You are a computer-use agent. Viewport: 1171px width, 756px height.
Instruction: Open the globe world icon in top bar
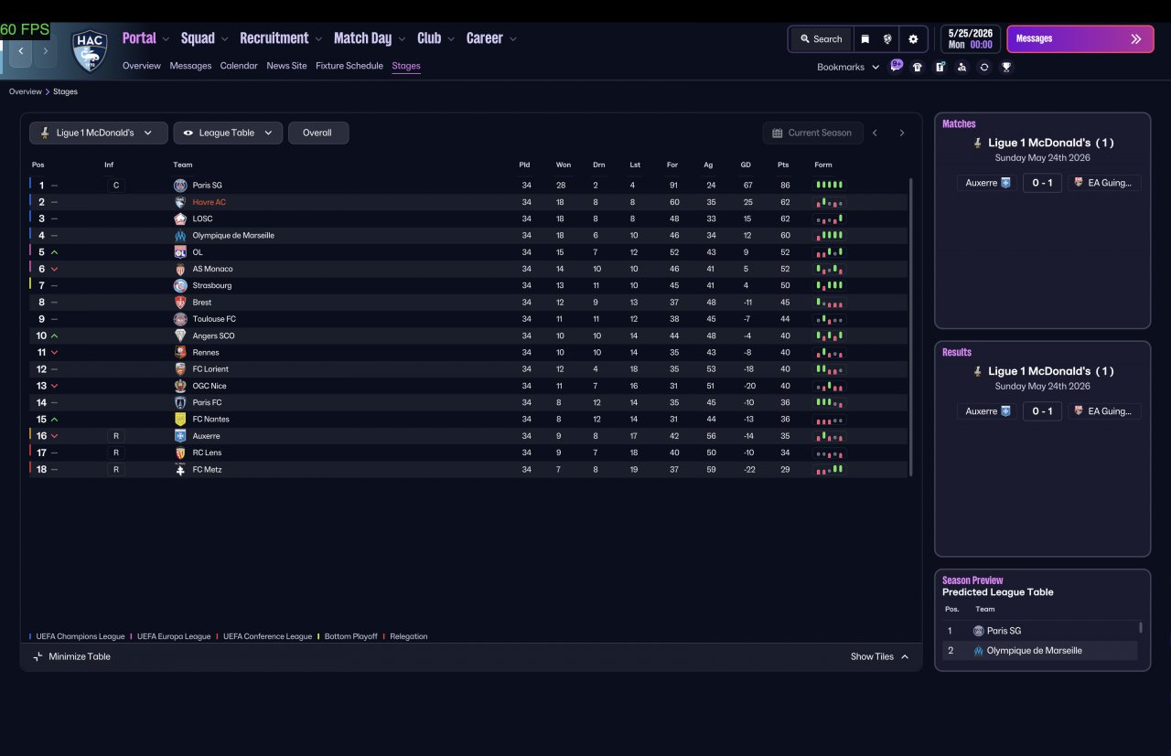click(887, 39)
